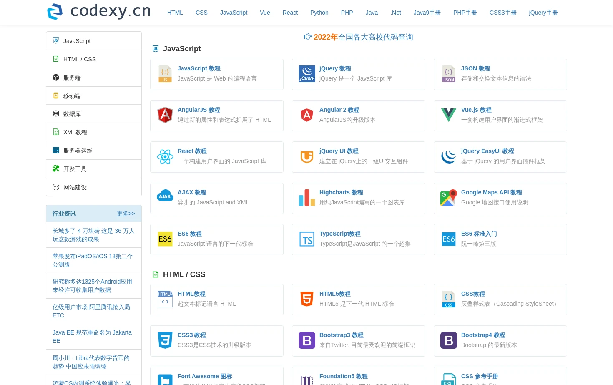Click the 更多>> link in 行业资讯
The height and width of the screenshot is (385, 613).
pos(126,214)
